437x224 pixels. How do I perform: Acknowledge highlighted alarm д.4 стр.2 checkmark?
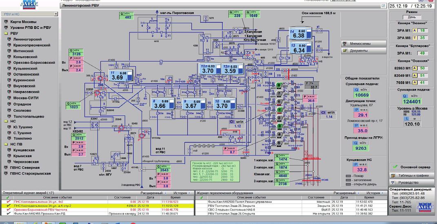9,206
